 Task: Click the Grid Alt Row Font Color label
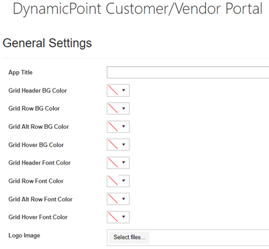(40, 199)
